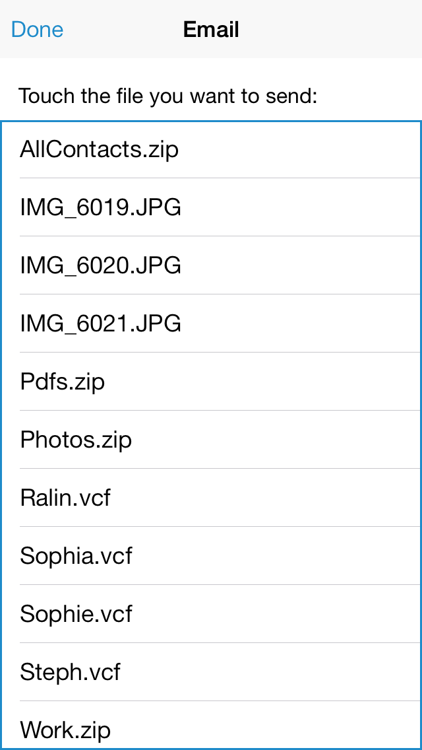422x750 pixels.
Task: Select Photos.zip to attach
Action: [76, 440]
